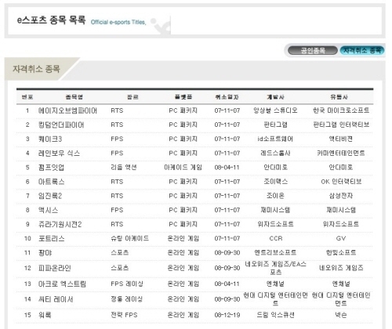Viewport: 392px width, 329px height.
Task: Select the 자격취소 종목 tab button
Action: click(362, 50)
